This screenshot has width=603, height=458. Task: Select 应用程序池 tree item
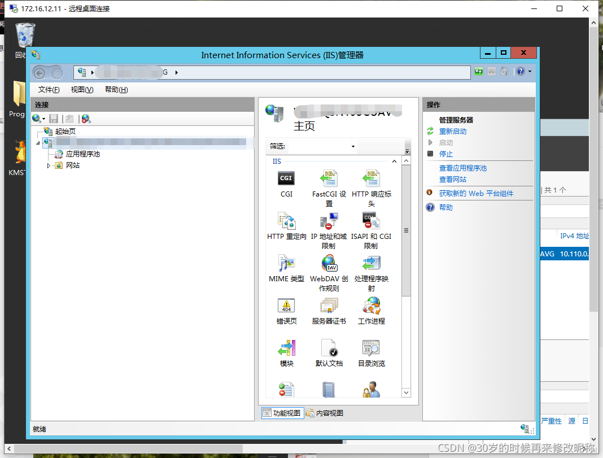coord(82,154)
